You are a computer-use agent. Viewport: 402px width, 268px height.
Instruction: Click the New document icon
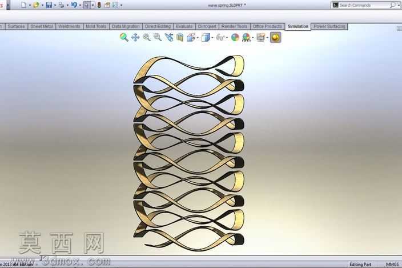23,5
